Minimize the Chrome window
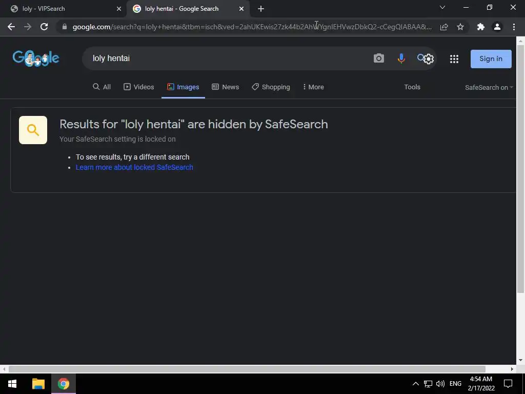The image size is (525, 394). tap(466, 7)
